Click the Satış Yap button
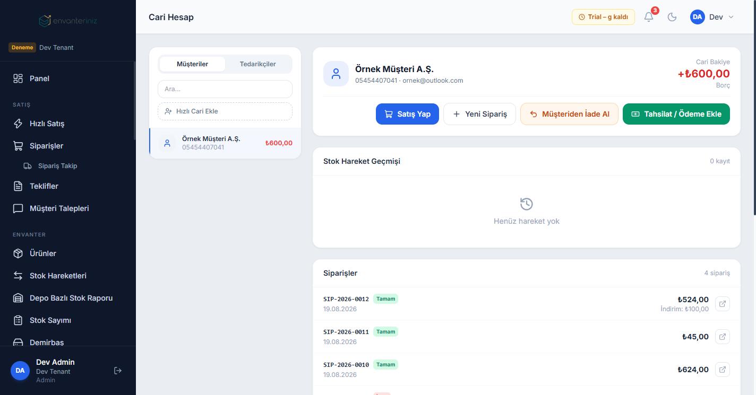The image size is (756, 395). click(407, 114)
